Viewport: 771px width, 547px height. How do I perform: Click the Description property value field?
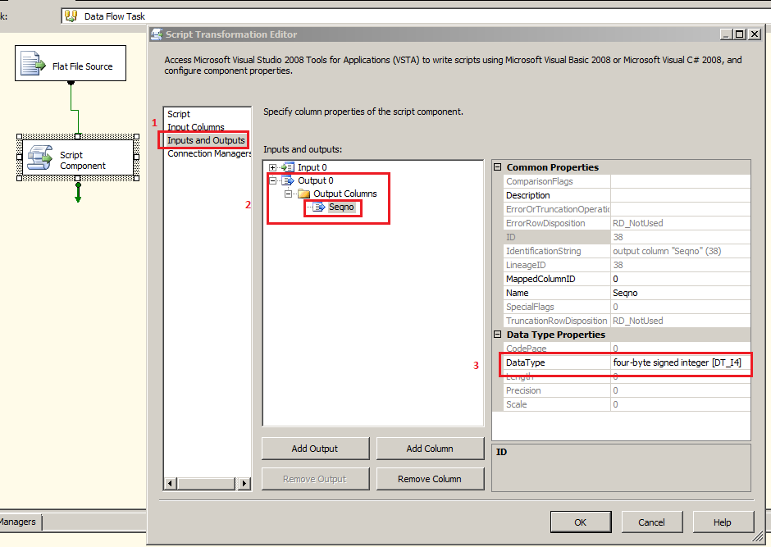(x=679, y=195)
